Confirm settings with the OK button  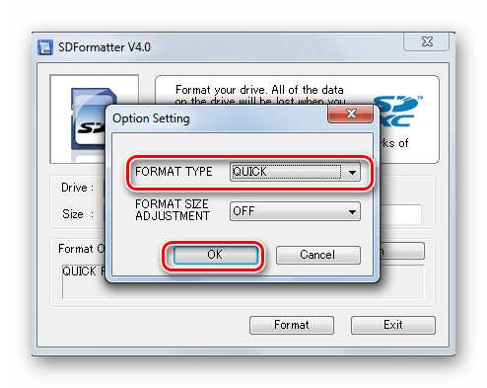click(x=215, y=255)
